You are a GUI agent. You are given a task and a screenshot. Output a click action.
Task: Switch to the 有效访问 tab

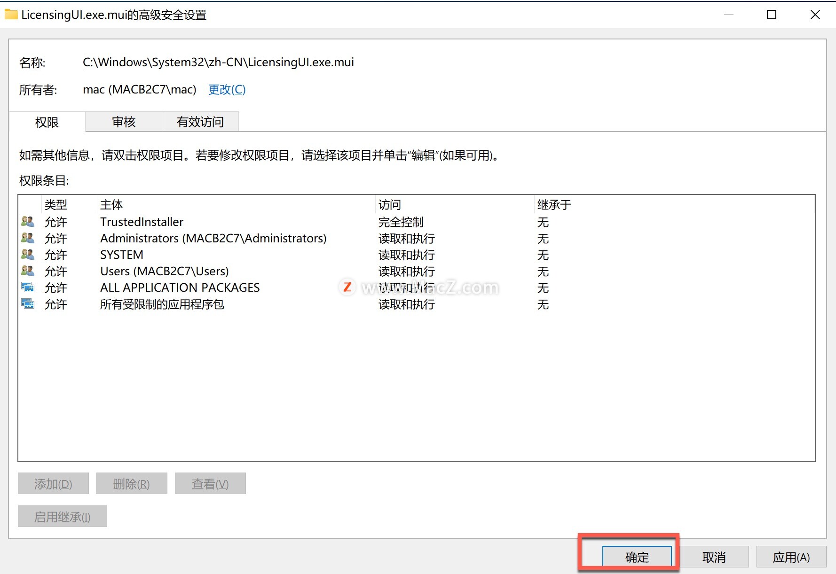pyautogui.click(x=200, y=122)
